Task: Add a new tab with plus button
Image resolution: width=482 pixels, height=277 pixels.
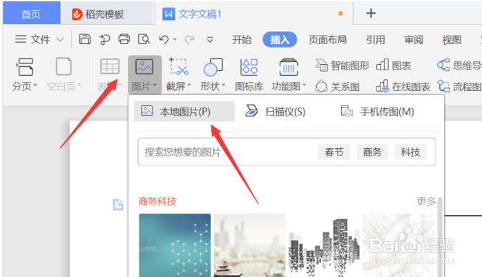Action: coord(371,13)
